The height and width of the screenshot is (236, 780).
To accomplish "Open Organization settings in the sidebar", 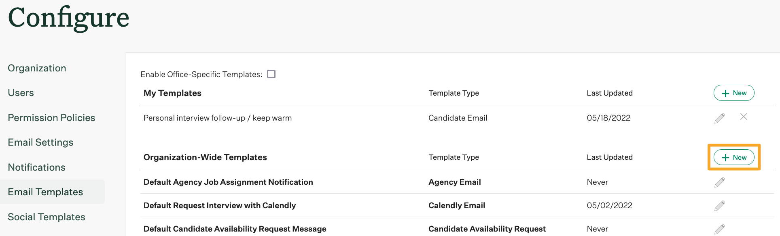I will click(37, 68).
